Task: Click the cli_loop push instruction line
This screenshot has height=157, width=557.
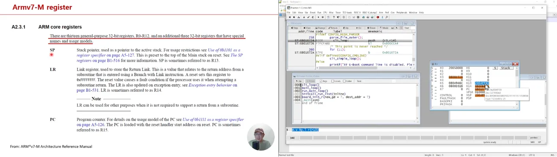Action: pos(350,40)
